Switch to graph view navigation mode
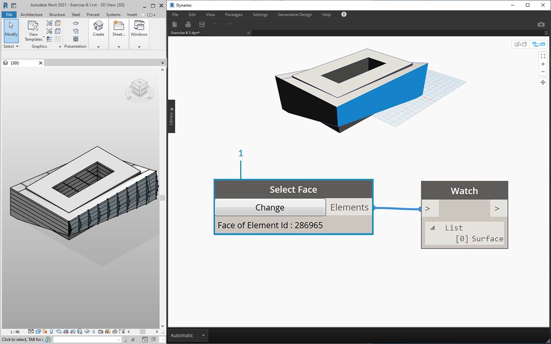The height and width of the screenshot is (344, 551). (x=538, y=44)
